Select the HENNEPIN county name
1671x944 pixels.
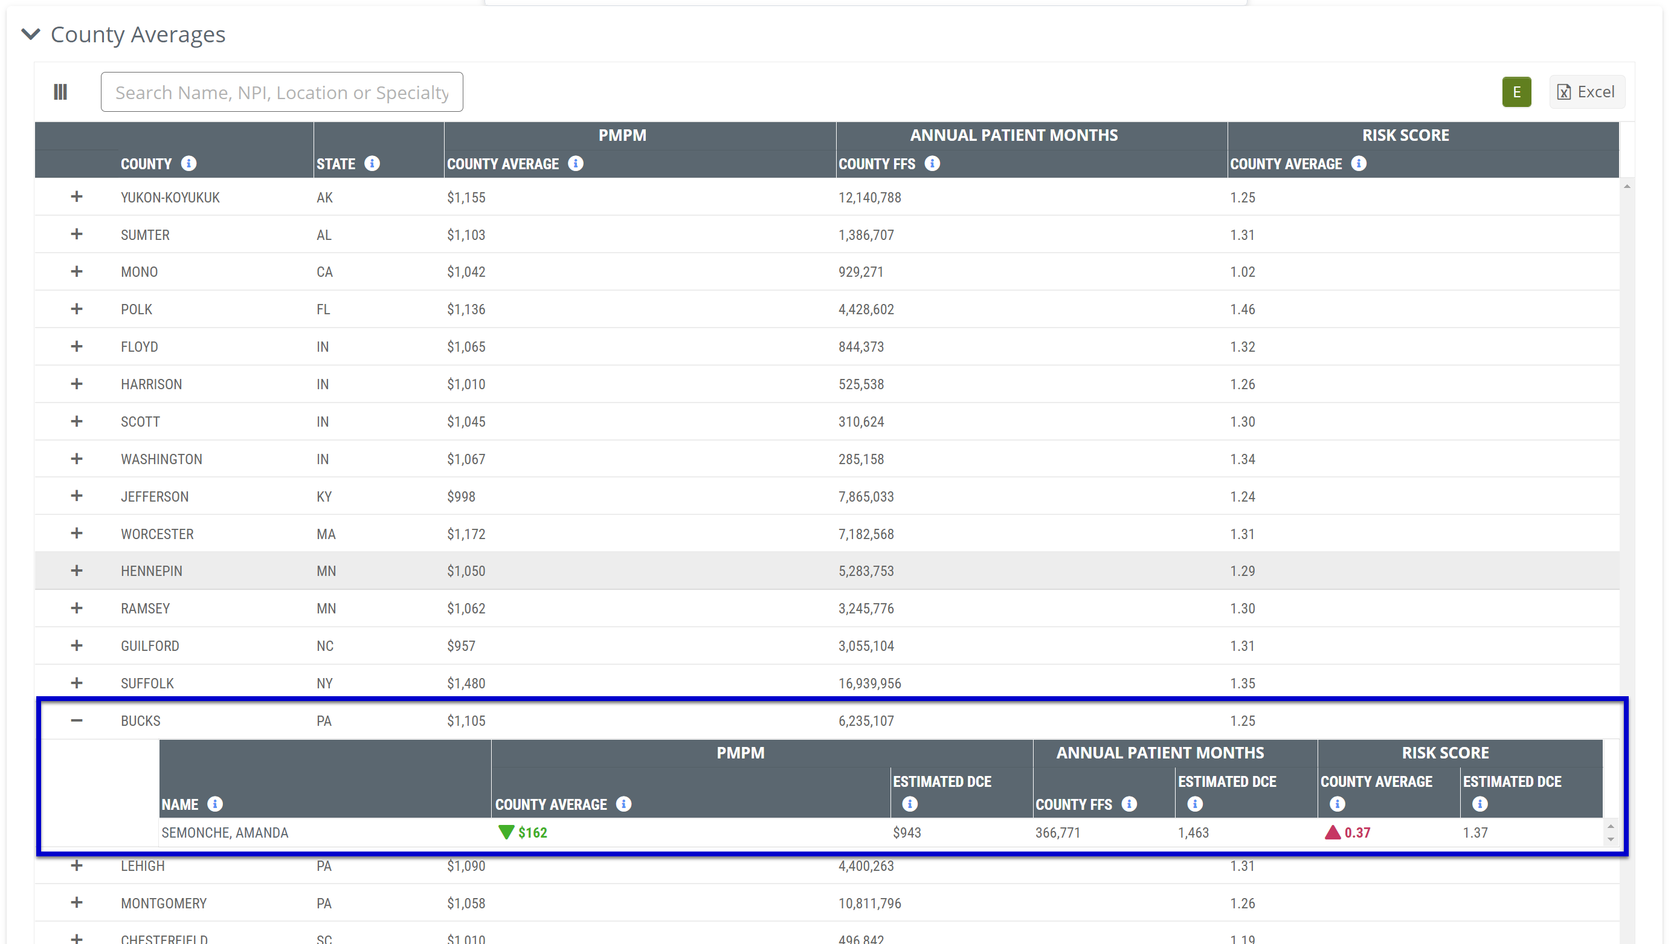151,571
